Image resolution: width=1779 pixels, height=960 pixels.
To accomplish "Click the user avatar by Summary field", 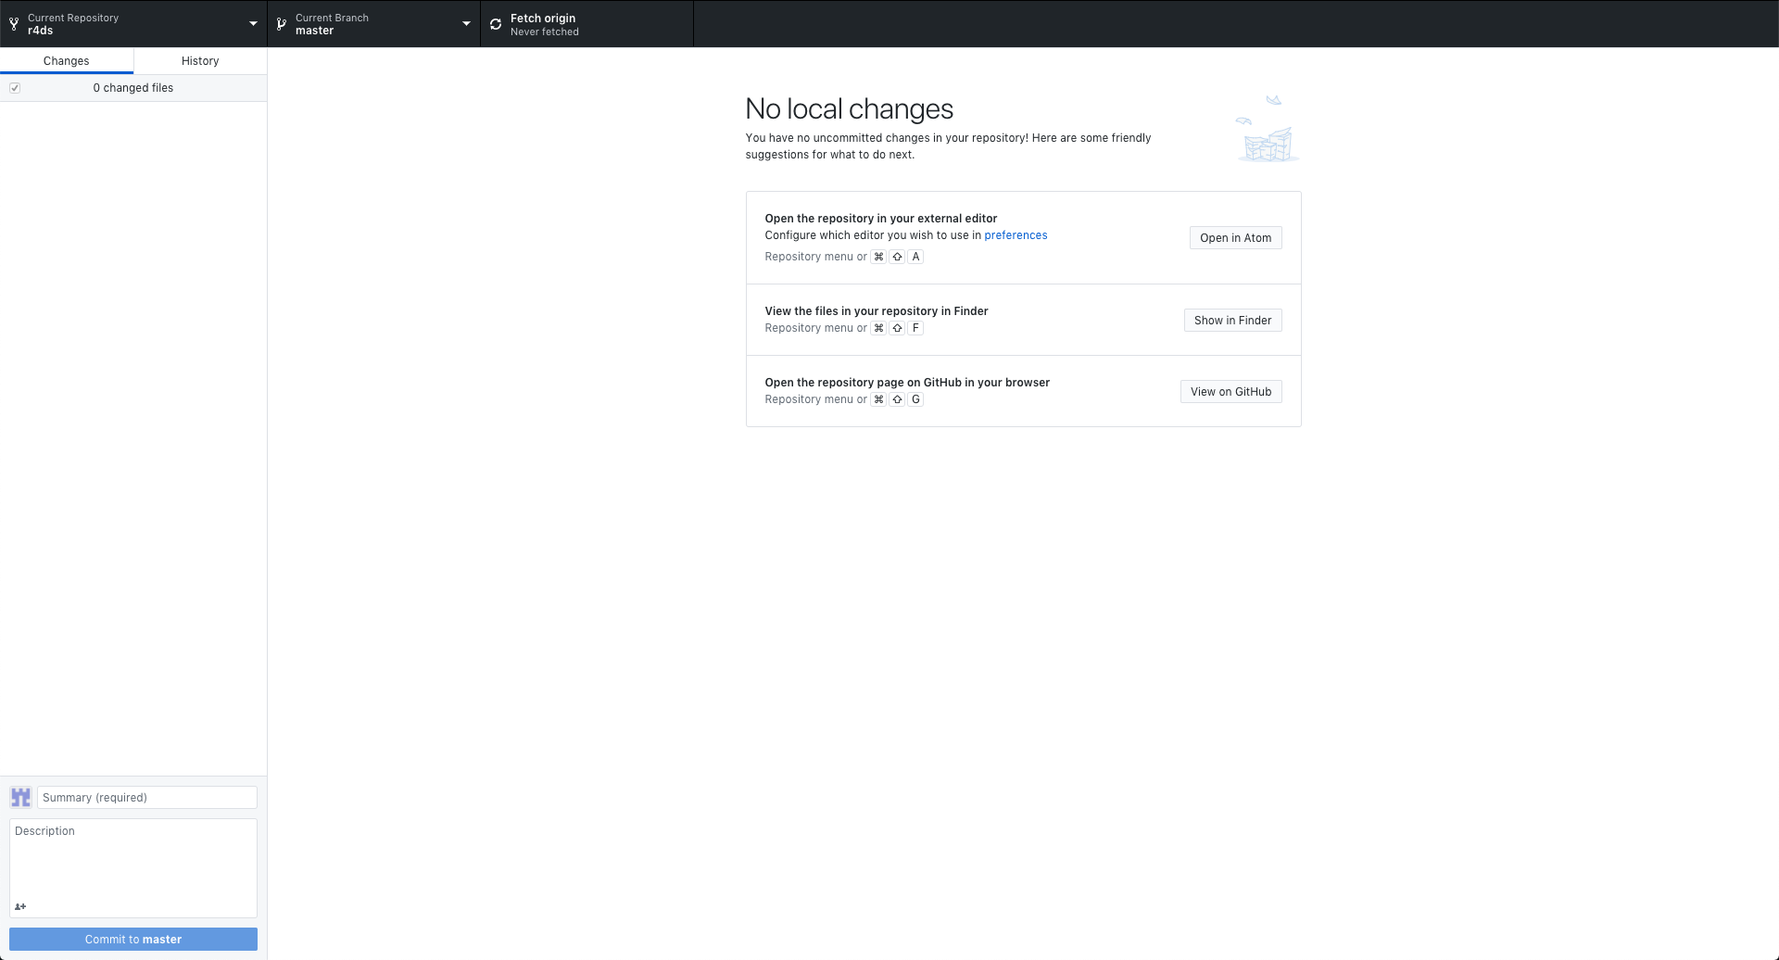I will [x=20, y=797].
